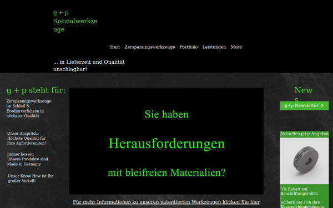Open the Beschriftungsrolle product image
Image resolution: width=333 pixels, height=208 pixels.
[304, 161]
